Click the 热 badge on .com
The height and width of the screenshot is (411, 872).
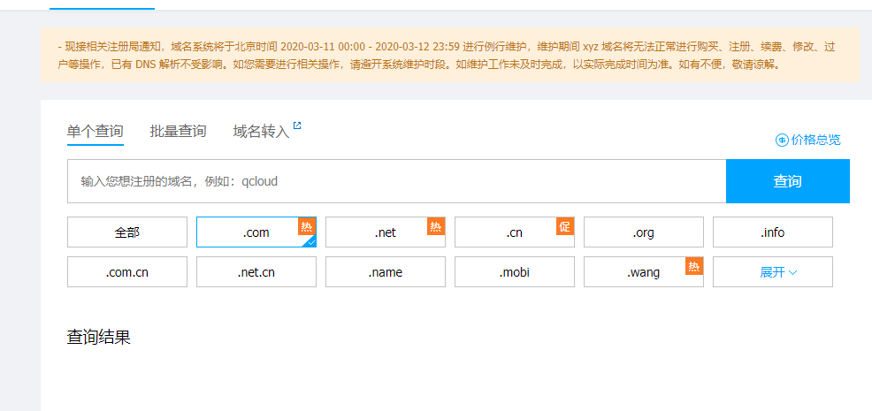coord(307,226)
